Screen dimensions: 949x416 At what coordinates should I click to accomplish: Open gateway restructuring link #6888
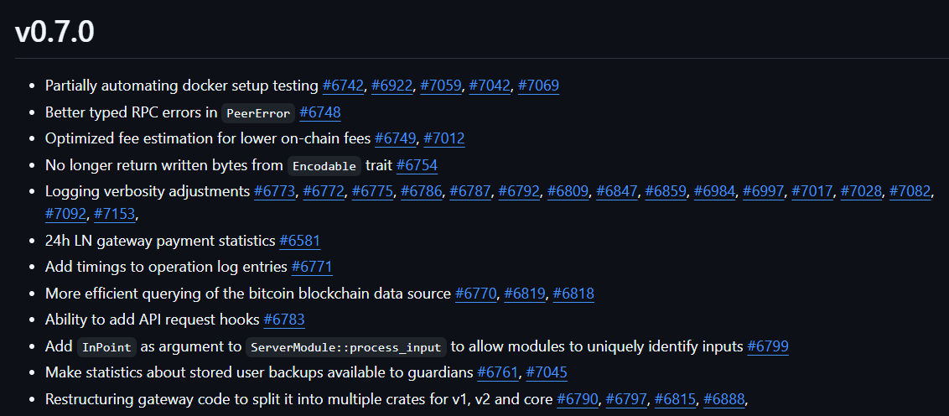[723, 400]
